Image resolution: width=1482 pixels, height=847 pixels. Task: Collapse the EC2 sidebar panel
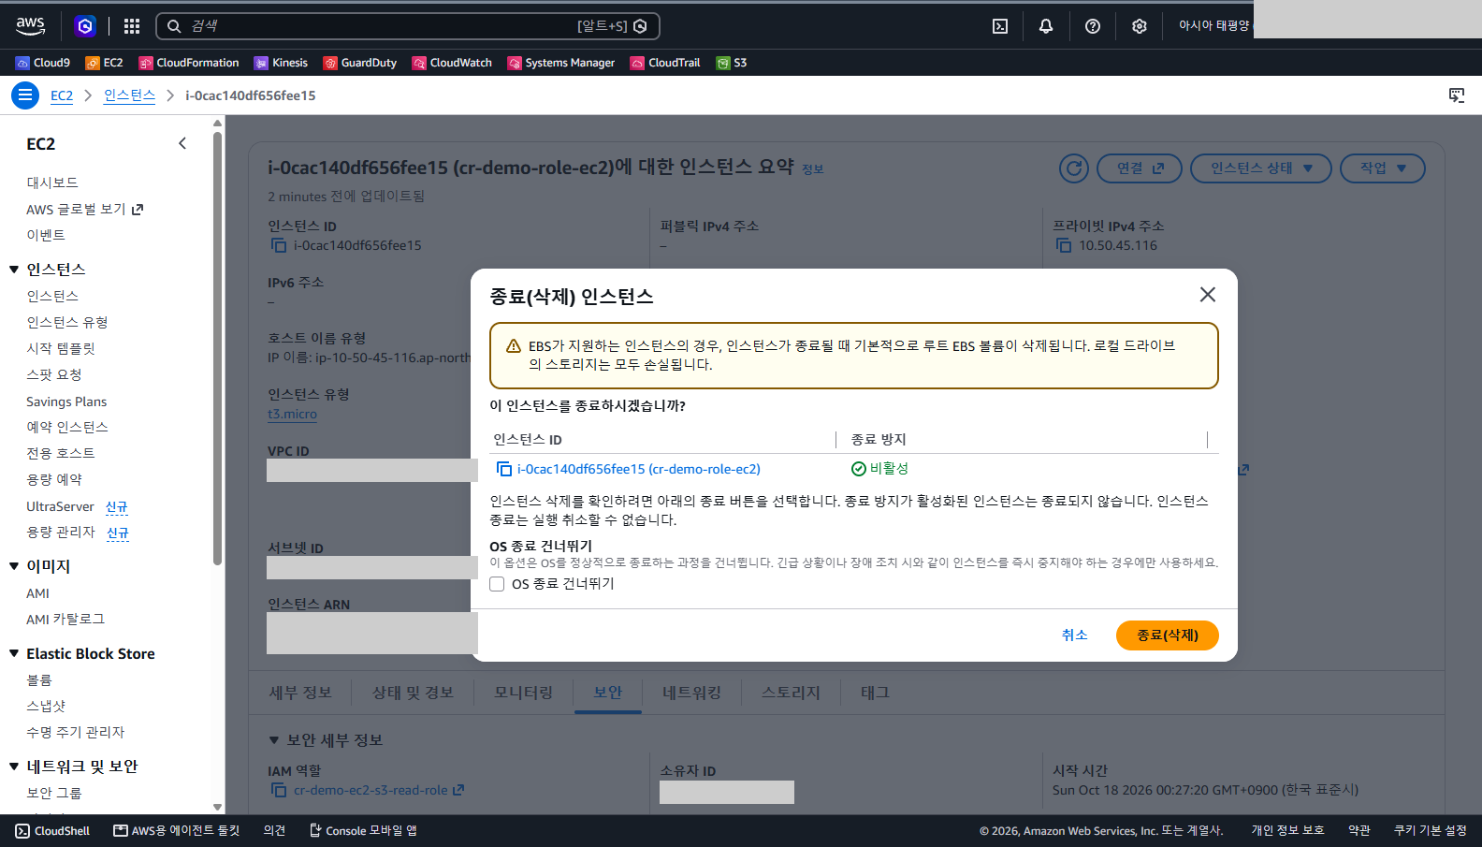[x=182, y=143]
